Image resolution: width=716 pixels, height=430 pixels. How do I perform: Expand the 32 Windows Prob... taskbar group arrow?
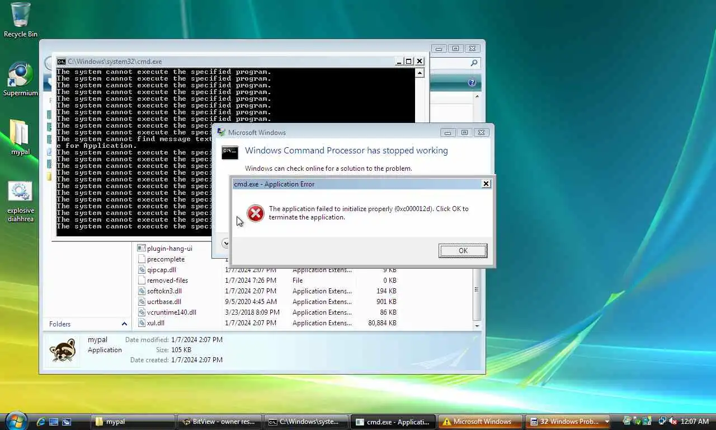tap(607, 422)
